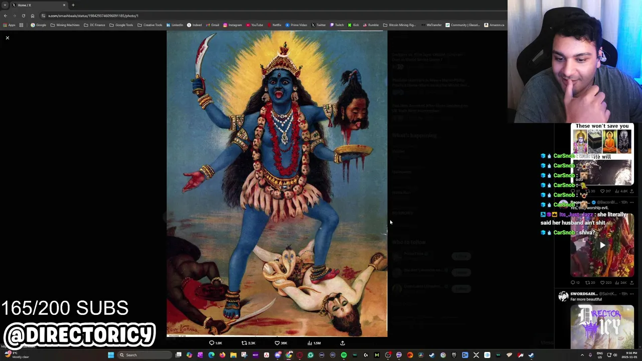The height and width of the screenshot is (361, 642).
Task: Open Discord from the taskbar
Action: click(x=277, y=355)
